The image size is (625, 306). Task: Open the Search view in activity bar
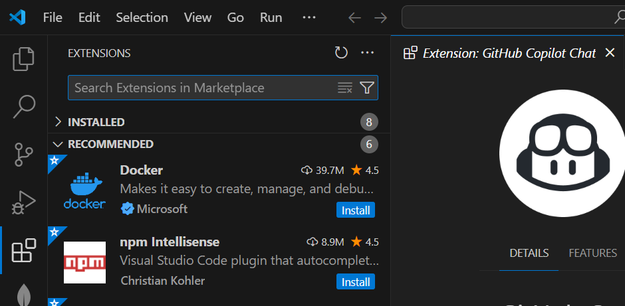tap(24, 105)
